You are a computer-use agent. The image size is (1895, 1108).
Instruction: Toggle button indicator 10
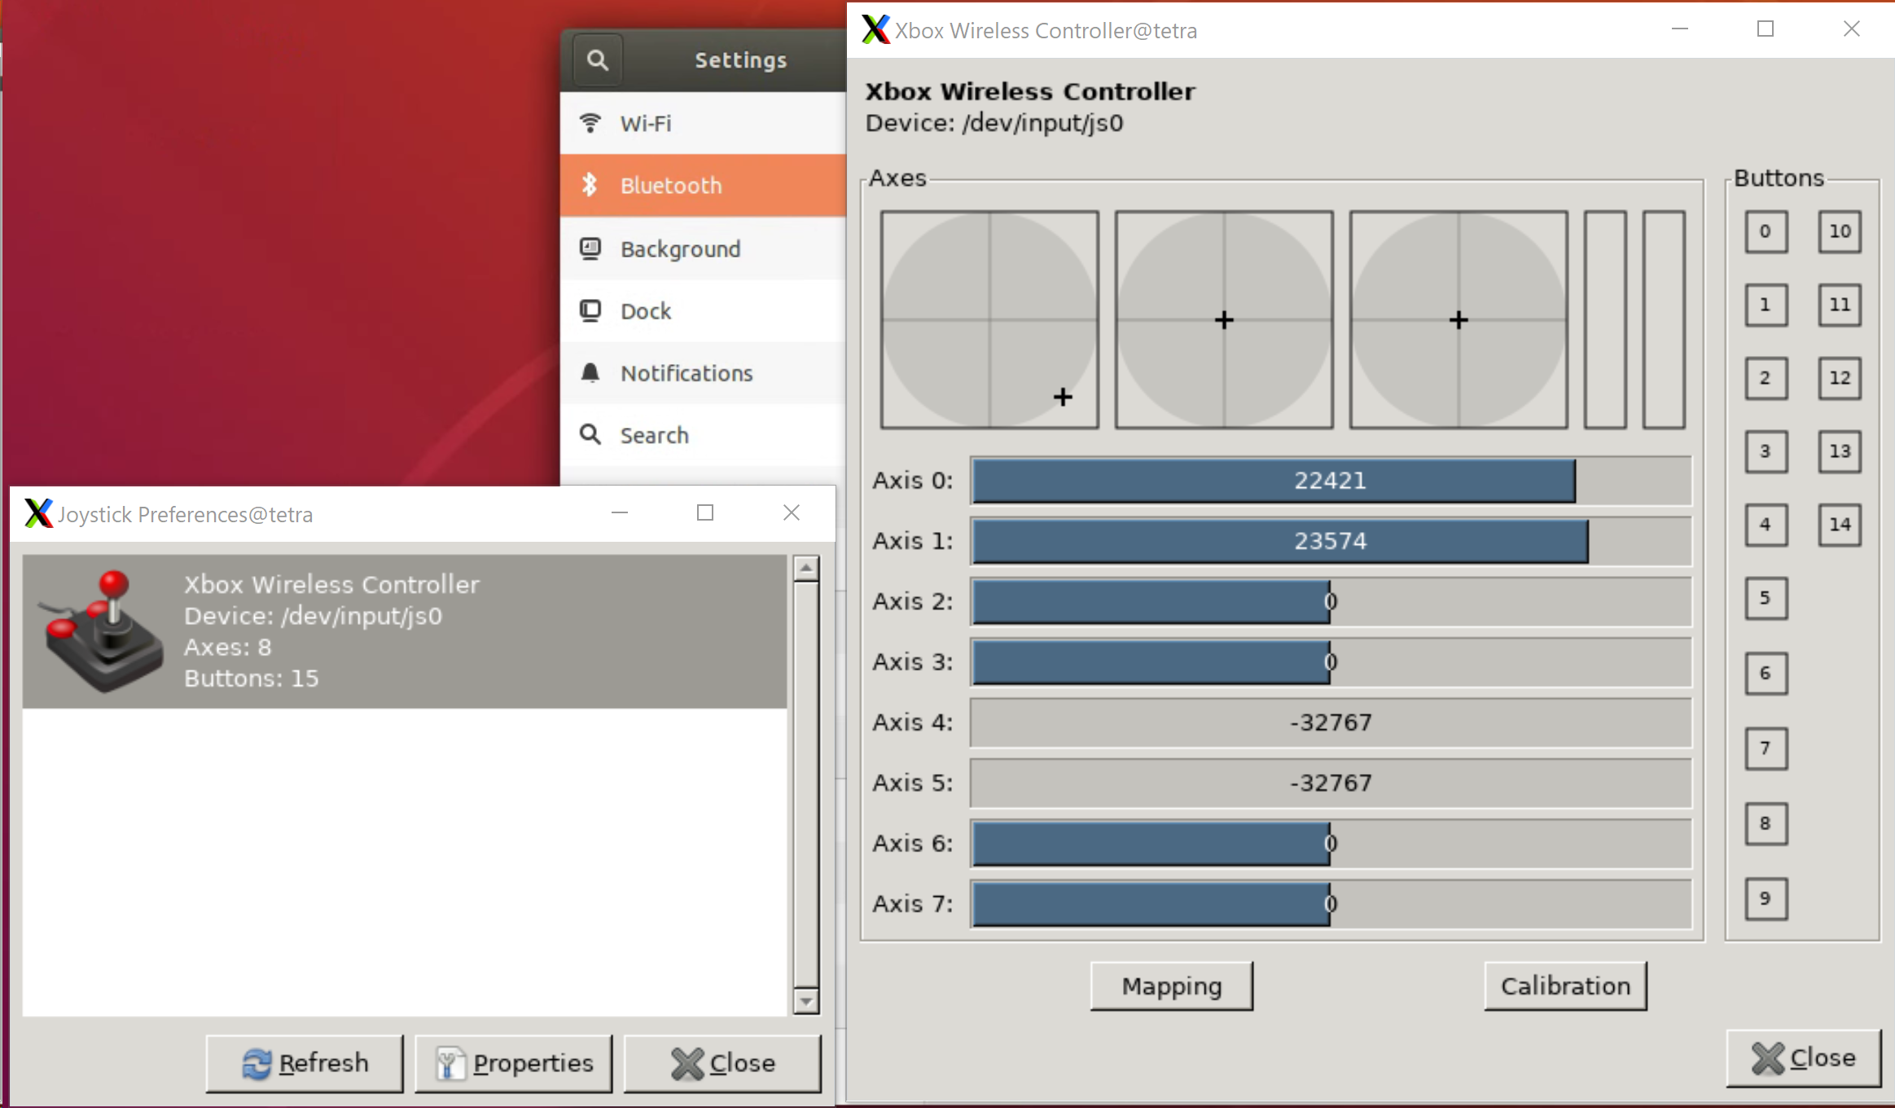pyautogui.click(x=1839, y=231)
